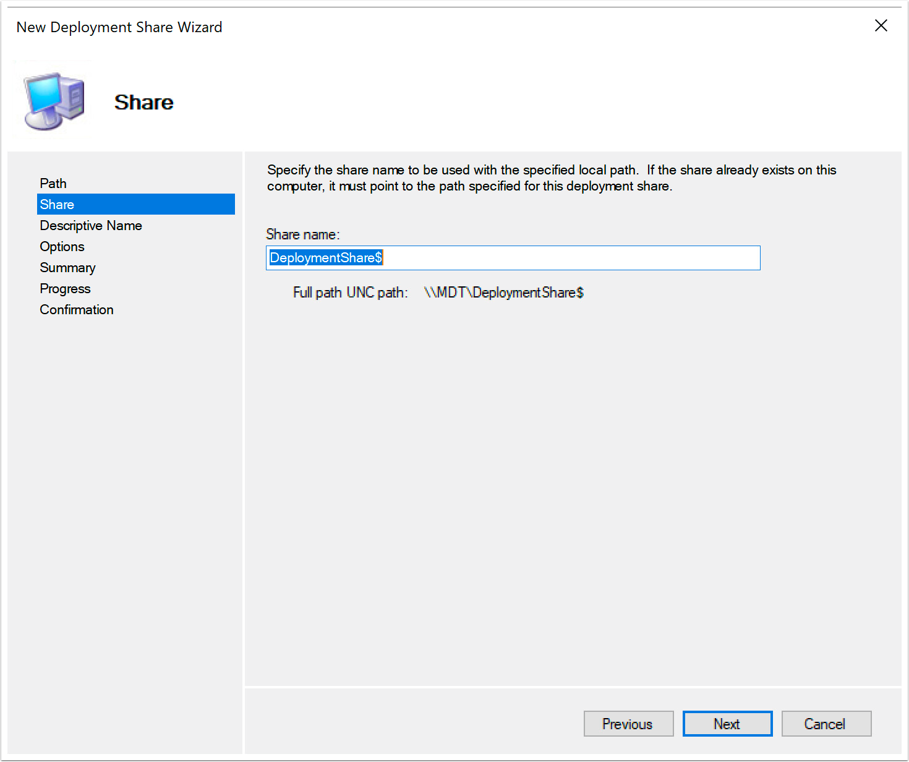
Task: Click the Share wizard computer icon
Action: (53, 99)
